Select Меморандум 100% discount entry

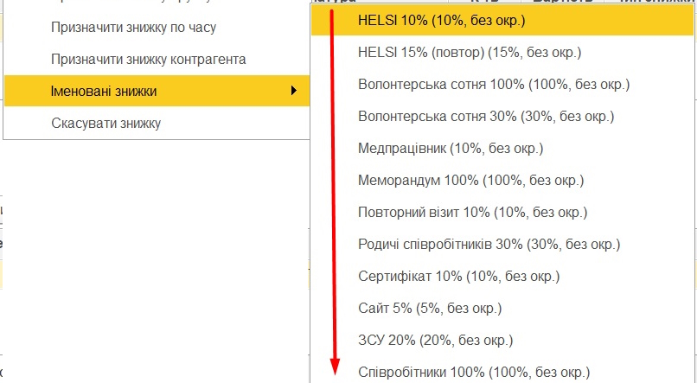(470, 181)
